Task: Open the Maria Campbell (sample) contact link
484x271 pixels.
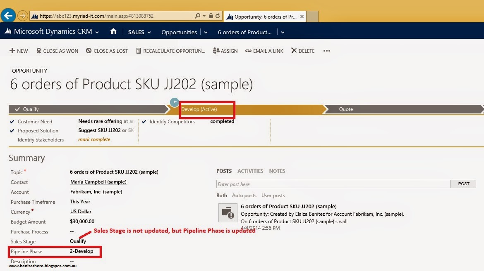Action: point(98,182)
